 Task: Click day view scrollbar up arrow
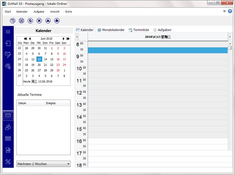(x=230, y=43)
